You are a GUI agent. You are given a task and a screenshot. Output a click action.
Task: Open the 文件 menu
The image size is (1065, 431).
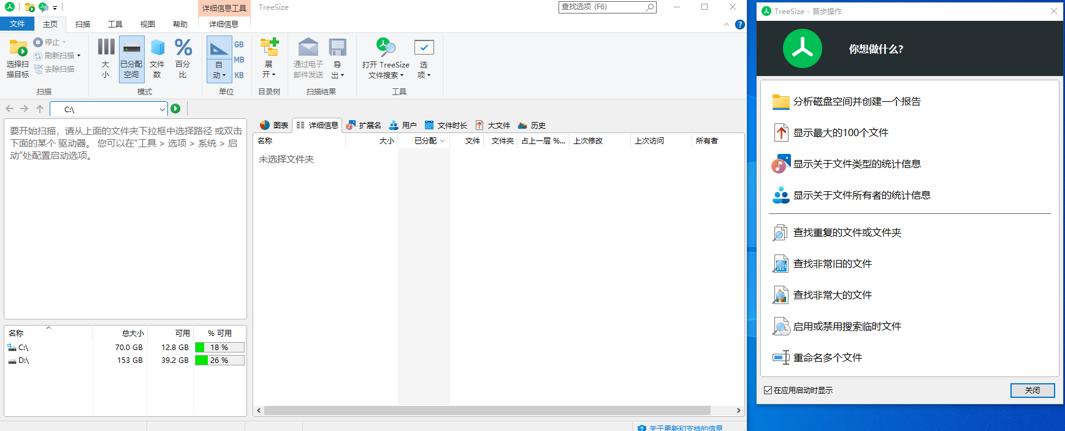coord(17,24)
